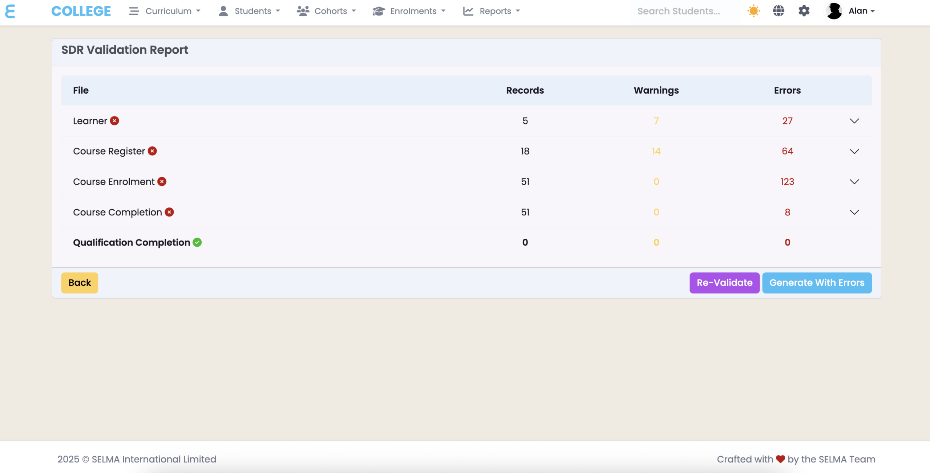Viewport: 930px width, 473px height.
Task: Click the Course Enrolment error status icon
Action: pyautogui.click(x=162, y=181)
